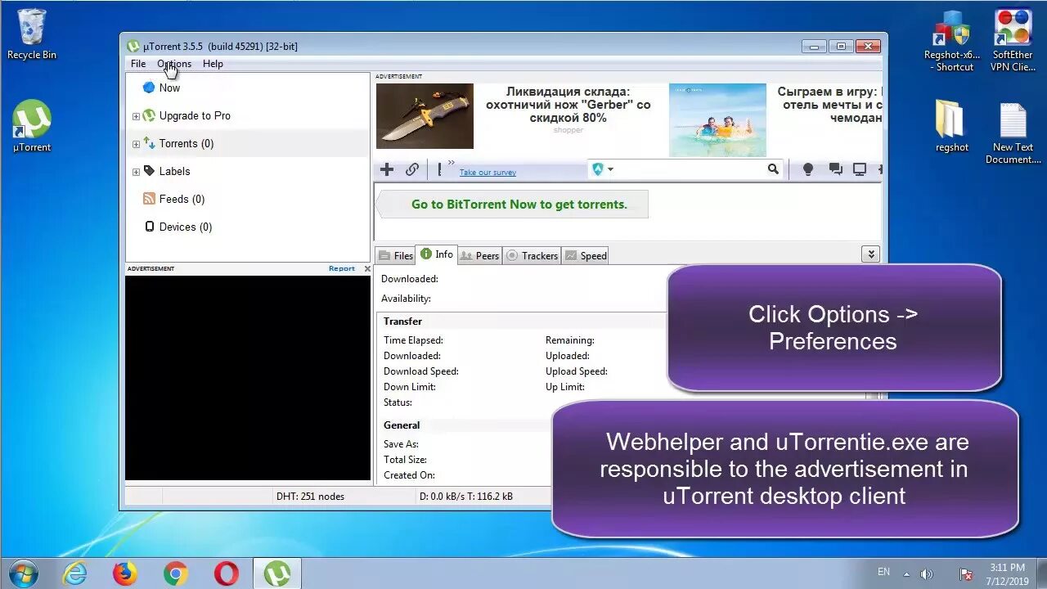Click the uTorrent desktop shortcut
This screenshot has width=1047, height=589.
(32, 127)
